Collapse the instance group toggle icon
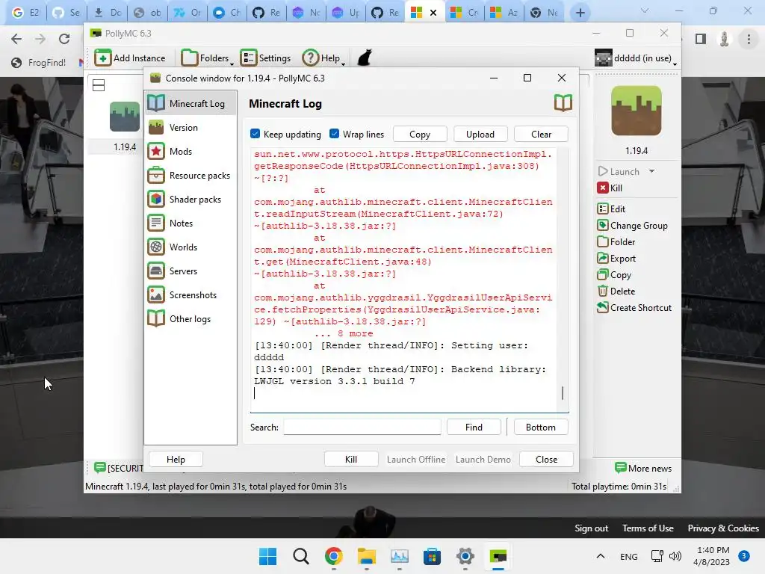 [x=99, y=85]
